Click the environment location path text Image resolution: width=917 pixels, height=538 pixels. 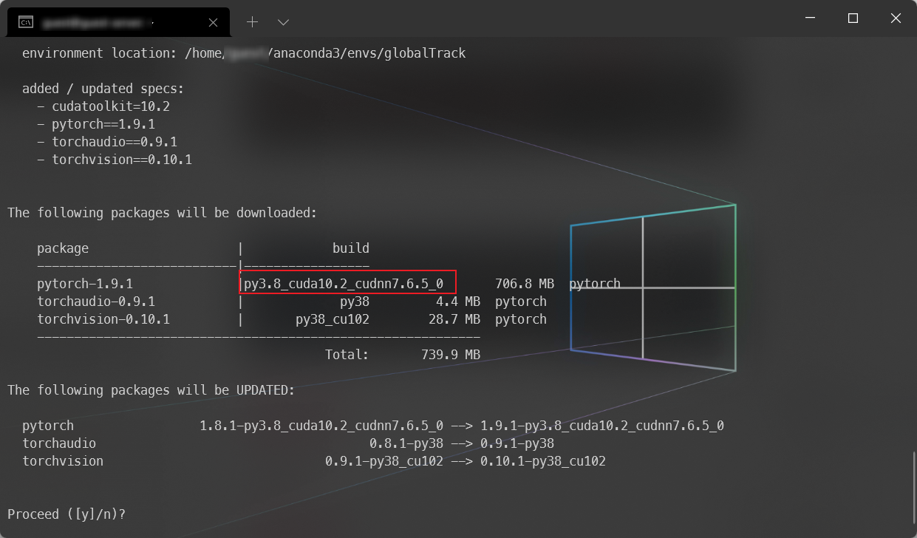click(x=244, y=52)
